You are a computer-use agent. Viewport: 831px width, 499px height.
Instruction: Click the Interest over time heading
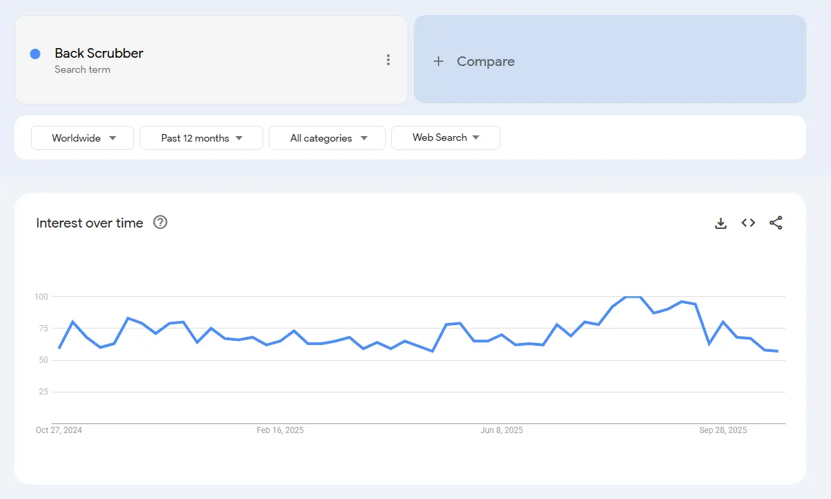tap(89, 223)
